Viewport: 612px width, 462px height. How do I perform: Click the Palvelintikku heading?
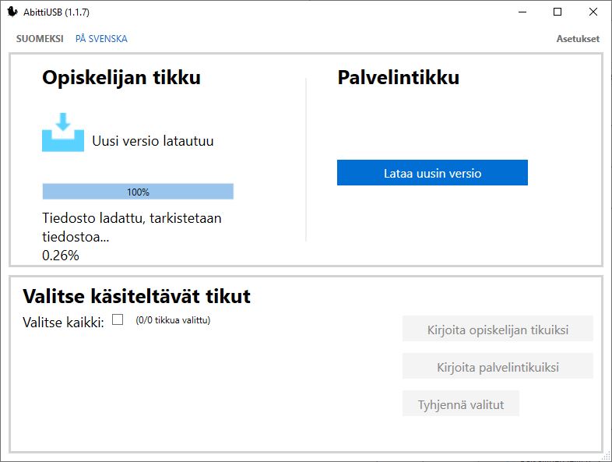click(x=398, y=78)
